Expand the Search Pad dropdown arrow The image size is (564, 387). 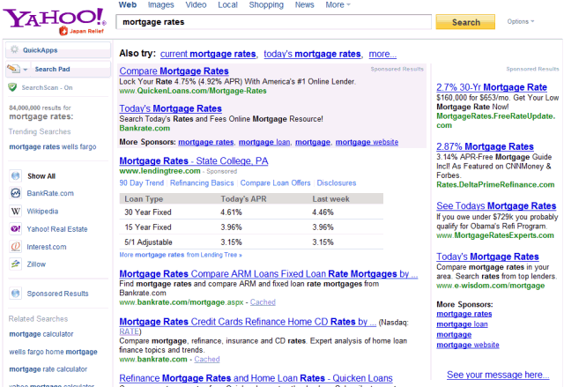26,69
